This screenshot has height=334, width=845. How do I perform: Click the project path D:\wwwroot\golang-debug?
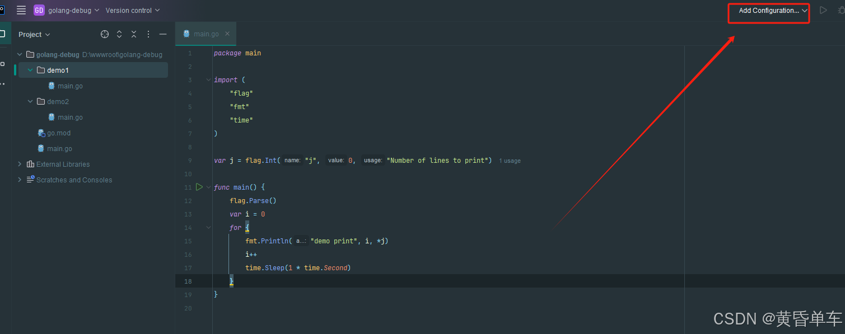(x=122, y=55)
